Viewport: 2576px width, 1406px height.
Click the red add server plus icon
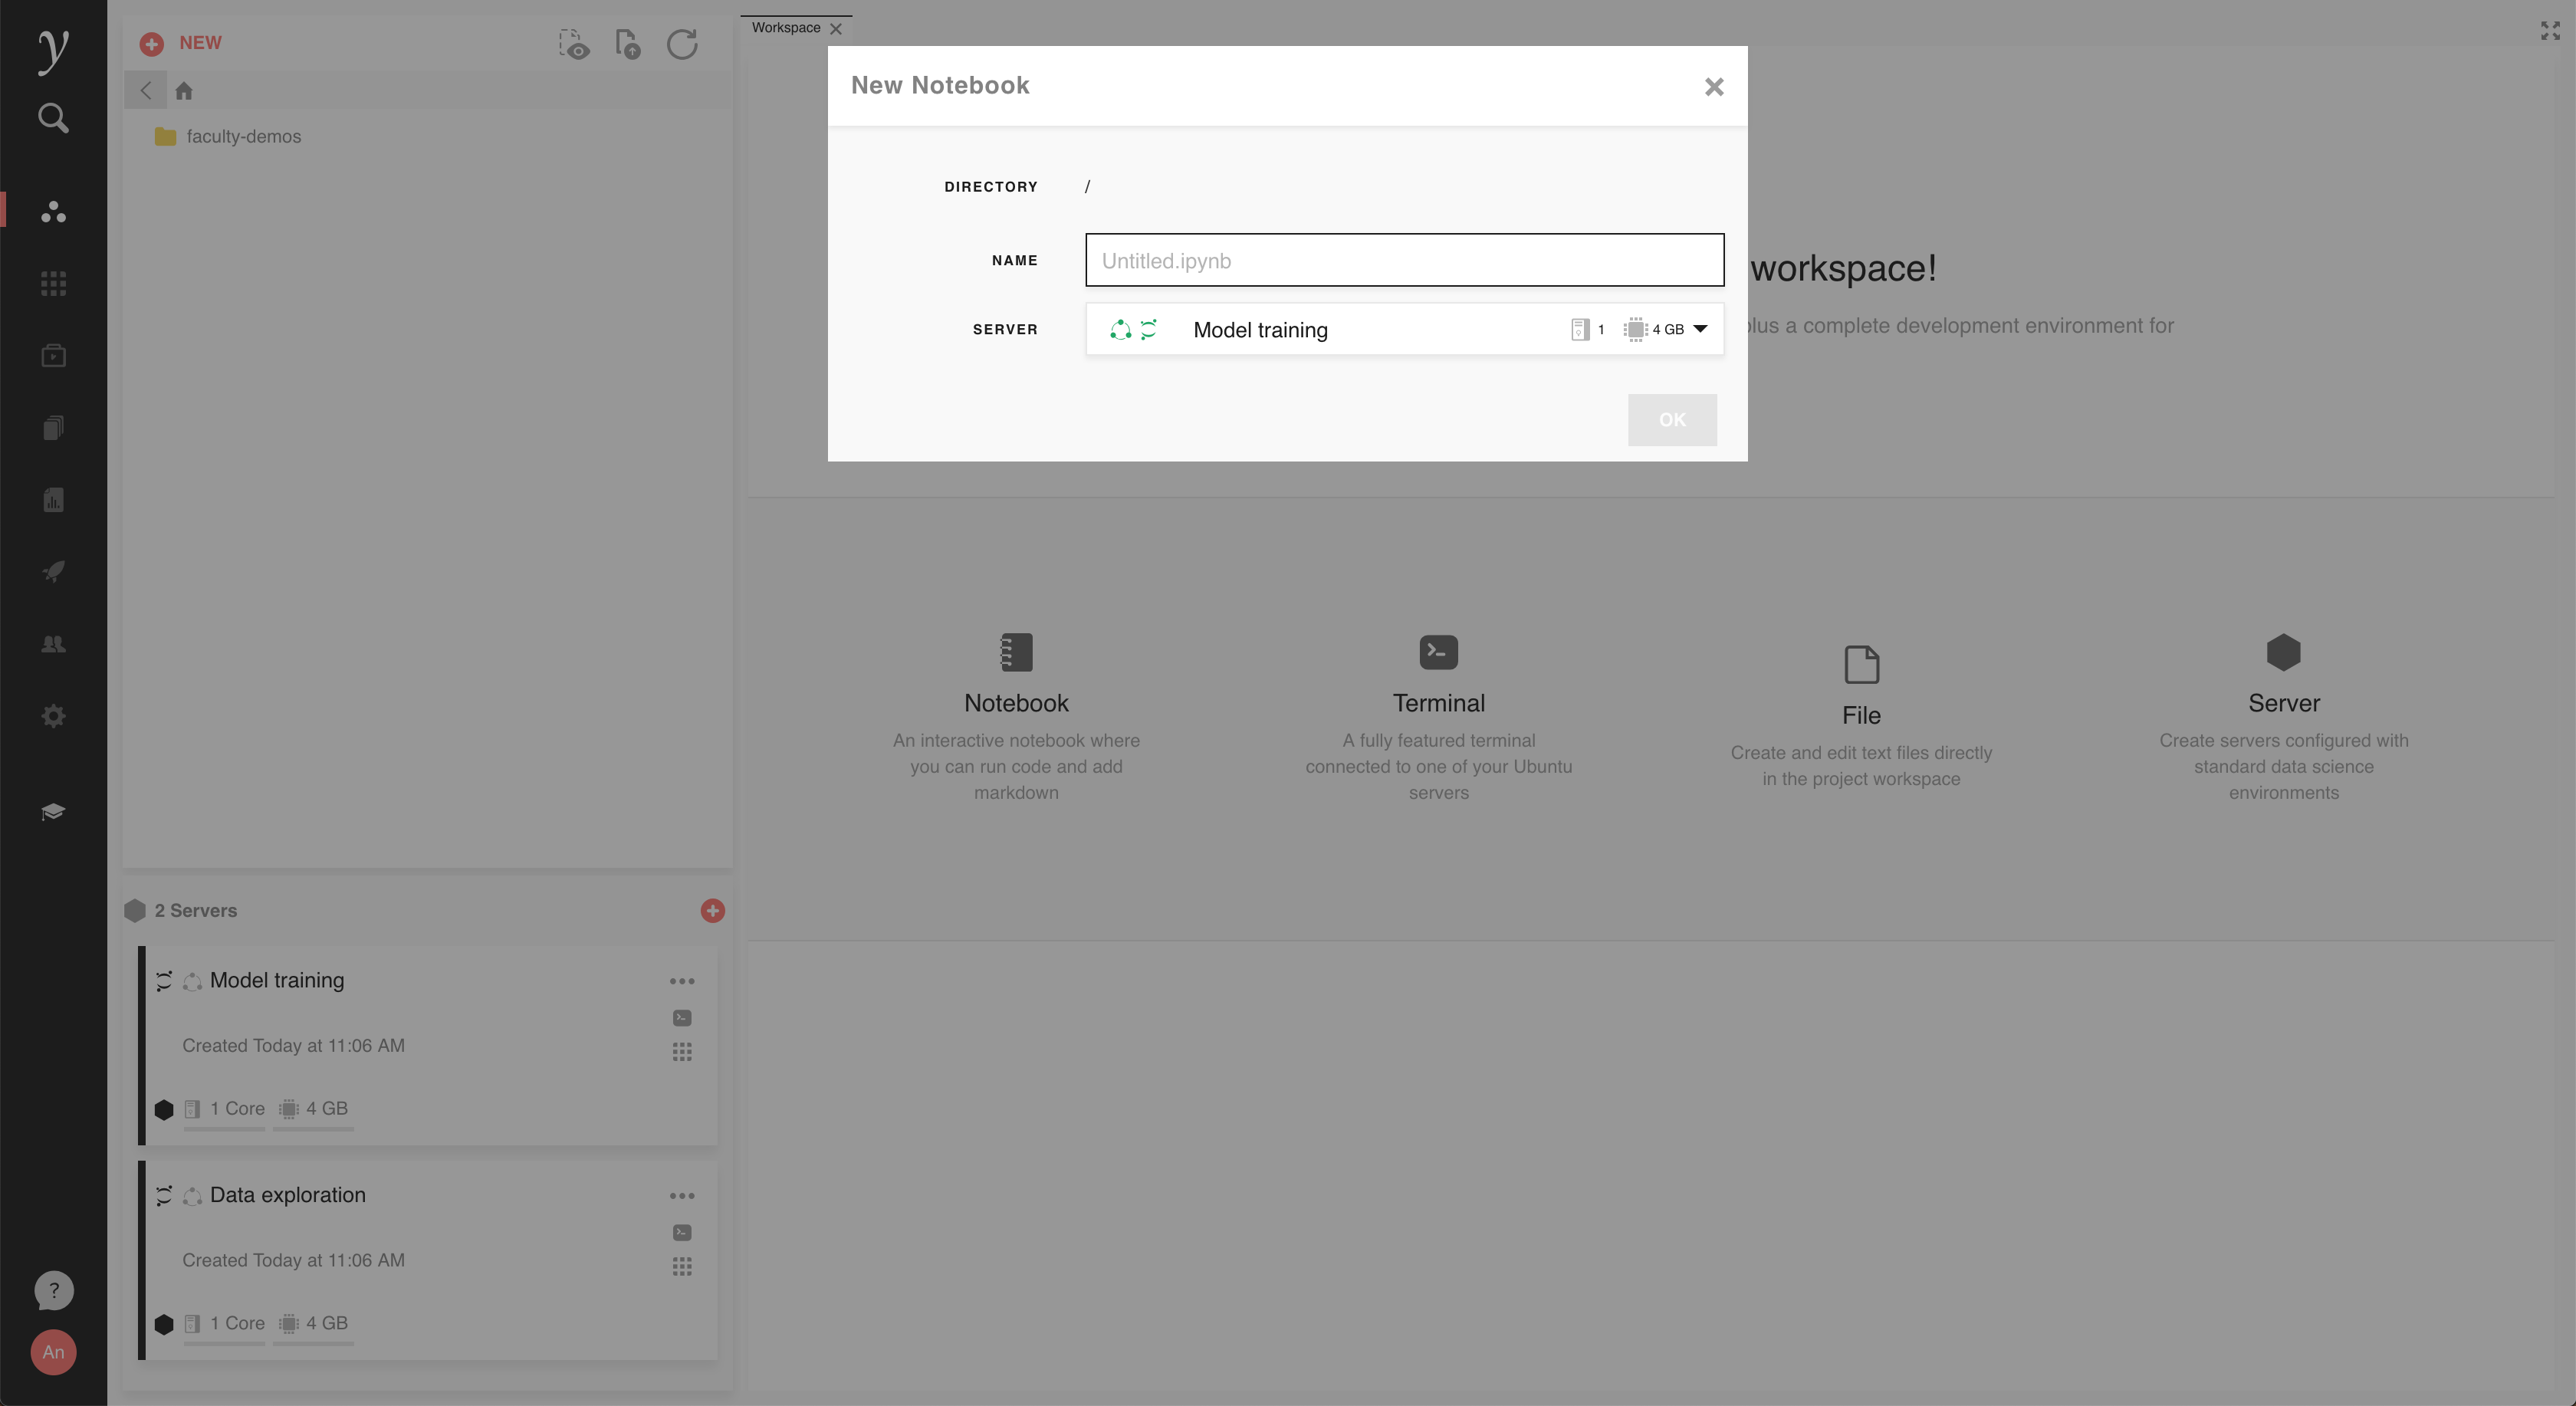pos(712,910)
